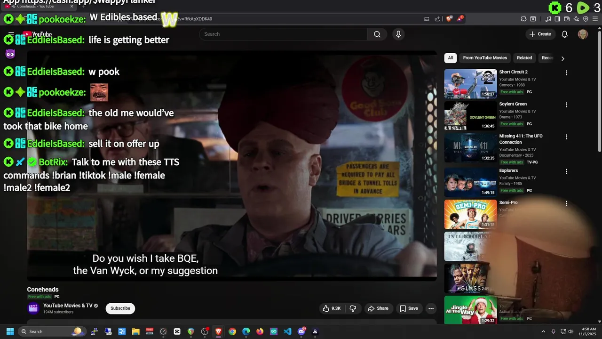Image resolution: width=602 pixels, height=339 pixels.
Task: Click the Create button
Action: click(540, 34)
